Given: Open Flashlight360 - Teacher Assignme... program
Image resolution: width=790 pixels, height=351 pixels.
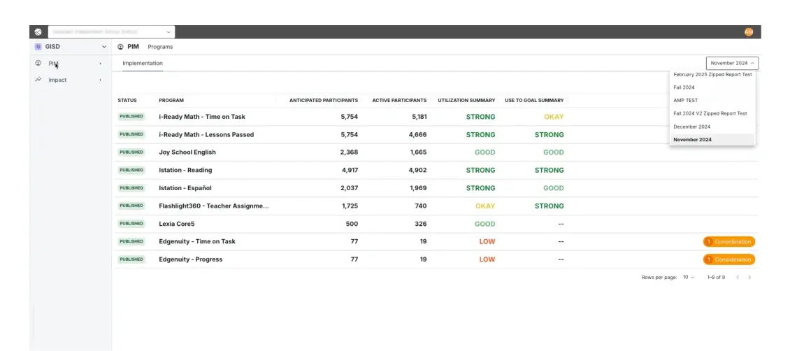Looking at the screenshot, I should pos(214,206).
